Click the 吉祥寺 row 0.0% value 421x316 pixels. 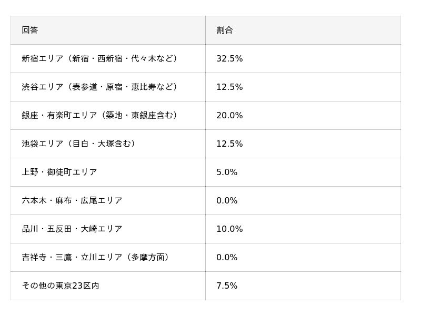click(227, 258)
